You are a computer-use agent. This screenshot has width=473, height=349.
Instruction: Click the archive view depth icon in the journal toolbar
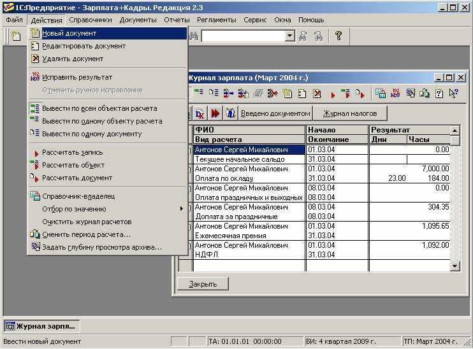[x=410, y=94]
